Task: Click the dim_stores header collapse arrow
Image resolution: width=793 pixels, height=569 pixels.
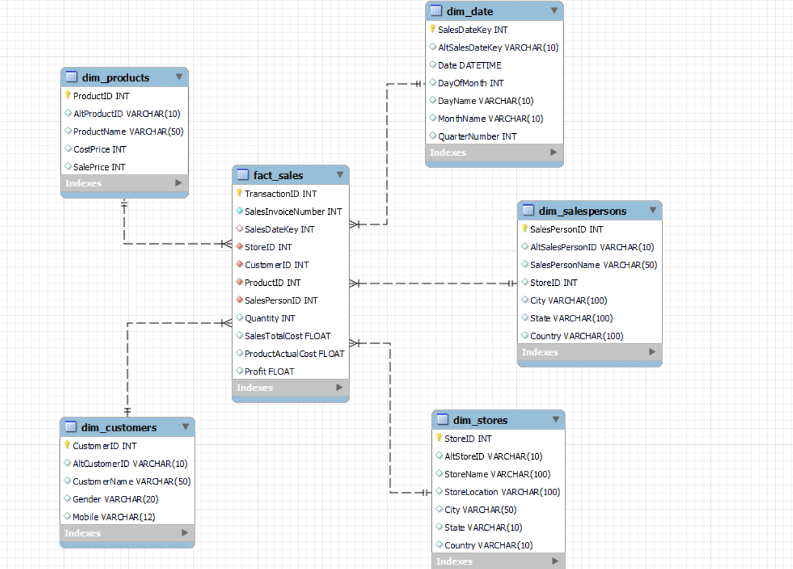Action: 555,420
